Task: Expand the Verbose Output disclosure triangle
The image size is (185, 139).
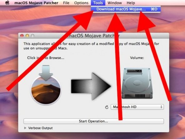Action: [x=25, y=128]
